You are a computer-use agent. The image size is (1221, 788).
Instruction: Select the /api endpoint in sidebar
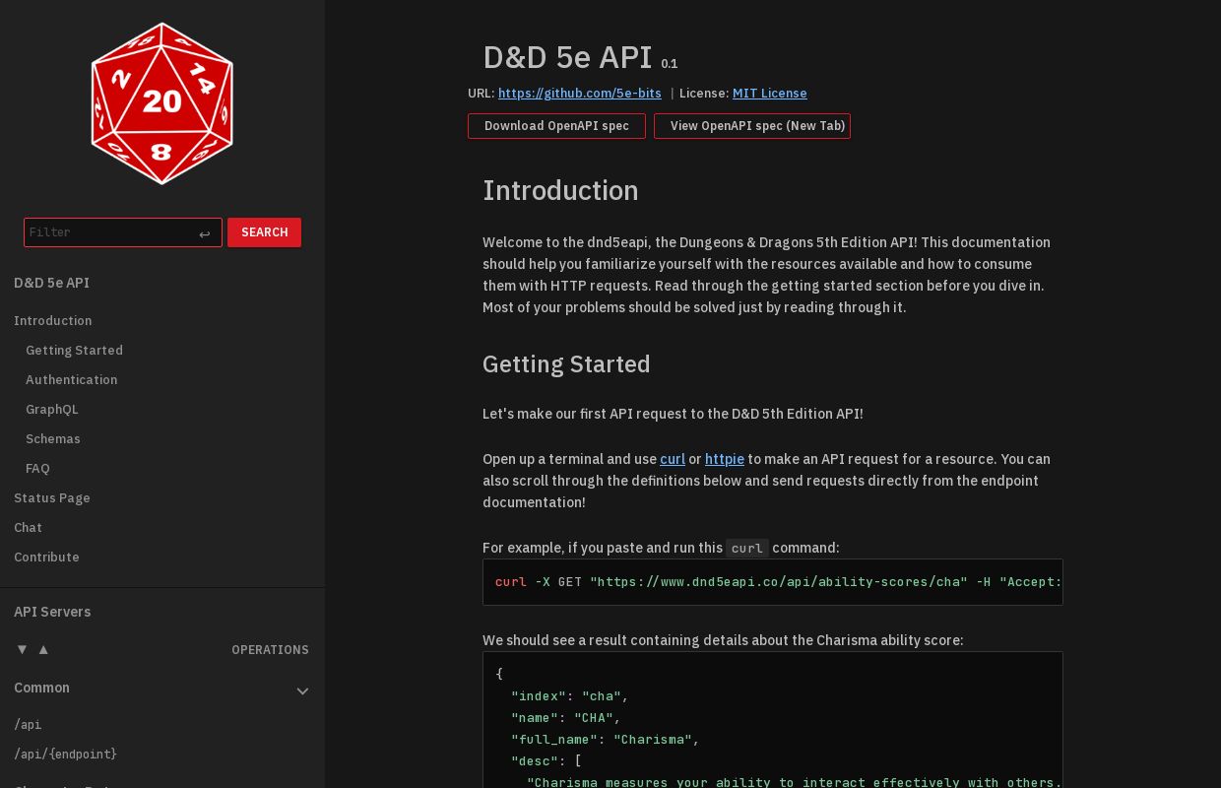coord(28,725)
